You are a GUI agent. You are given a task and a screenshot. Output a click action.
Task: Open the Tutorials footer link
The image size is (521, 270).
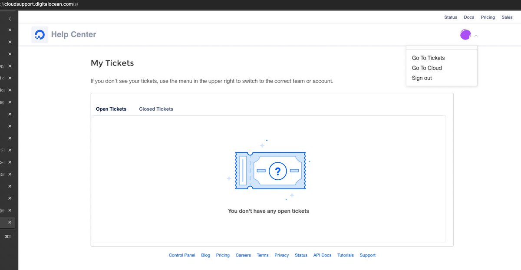click(x=346, y=255)
